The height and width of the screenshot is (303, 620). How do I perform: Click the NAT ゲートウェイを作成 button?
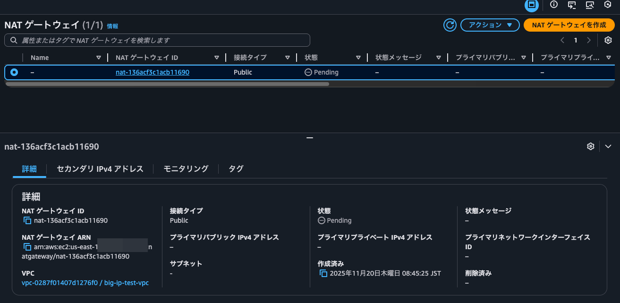pos(569,25)
